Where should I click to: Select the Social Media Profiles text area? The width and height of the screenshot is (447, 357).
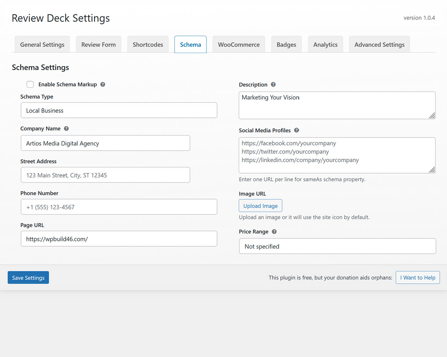pos(337,155)
